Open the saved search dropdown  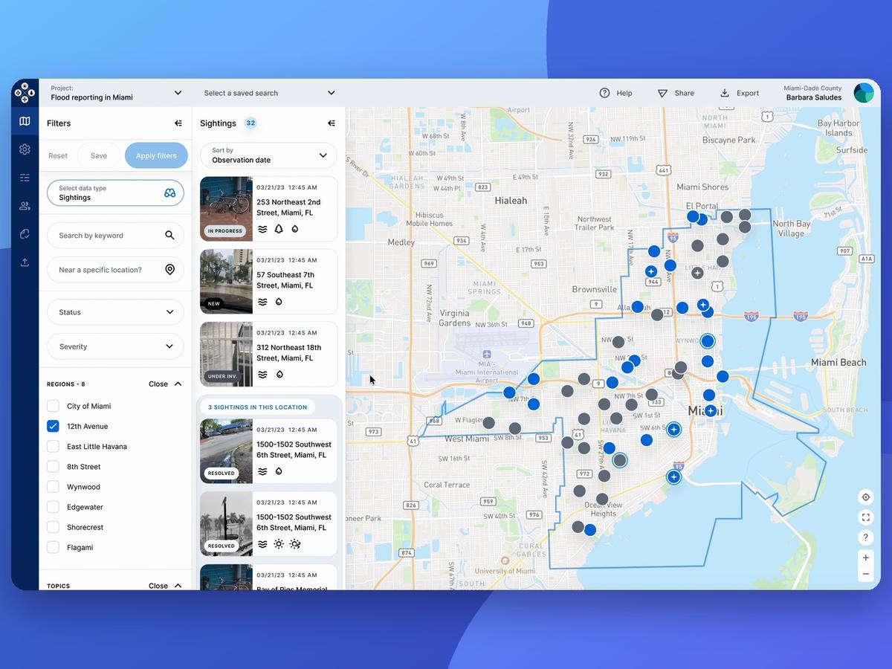coord(269,93)
